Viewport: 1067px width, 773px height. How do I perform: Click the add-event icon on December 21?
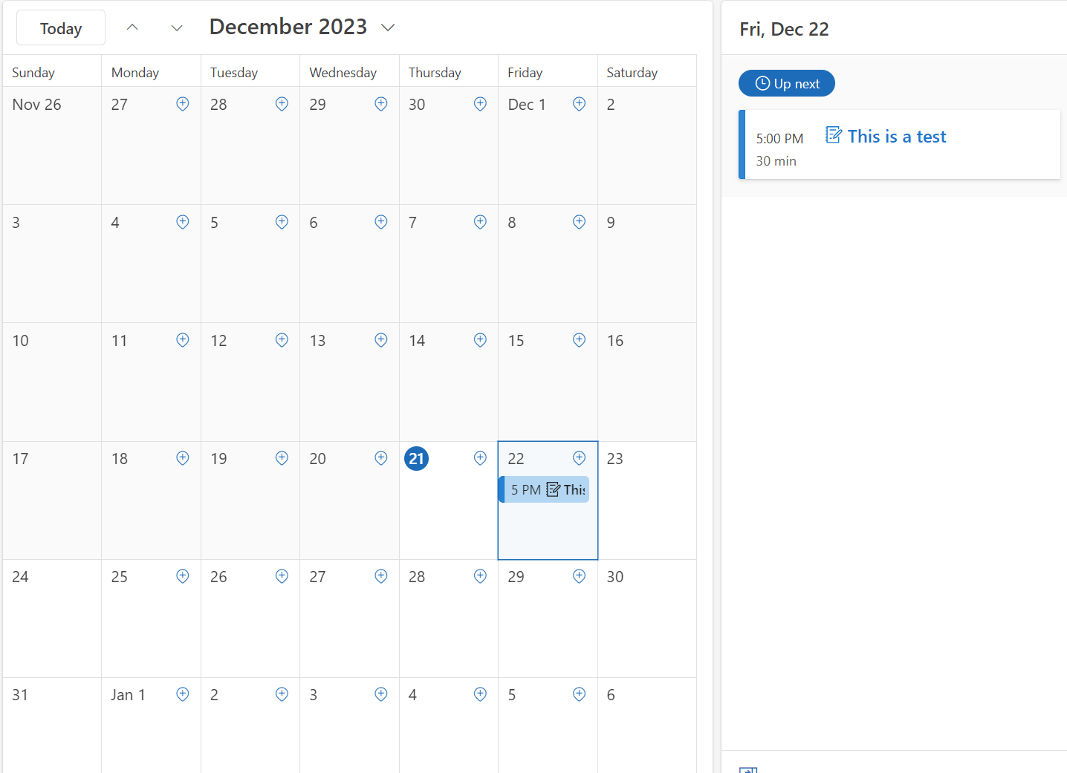[x=480, y=458]
